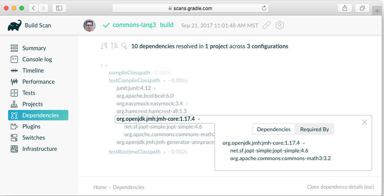384x196 pixels.
Task: Expand all dependencies icon
Action: click(104, 46)
